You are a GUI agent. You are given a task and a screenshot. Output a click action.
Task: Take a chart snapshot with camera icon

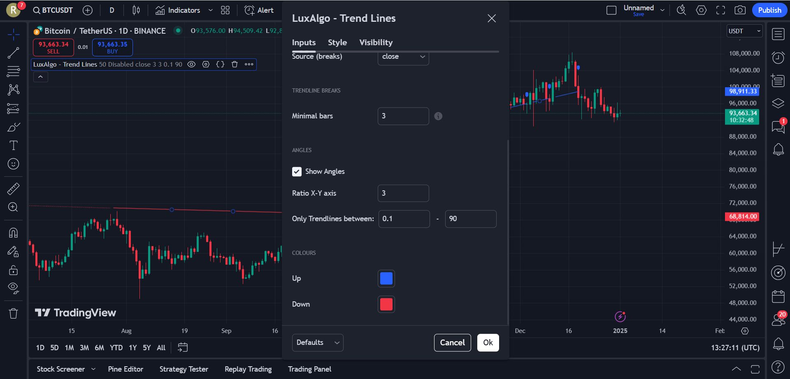[740, 10]
